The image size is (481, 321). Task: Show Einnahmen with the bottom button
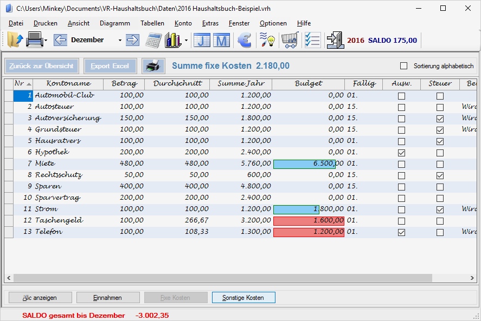108,298
